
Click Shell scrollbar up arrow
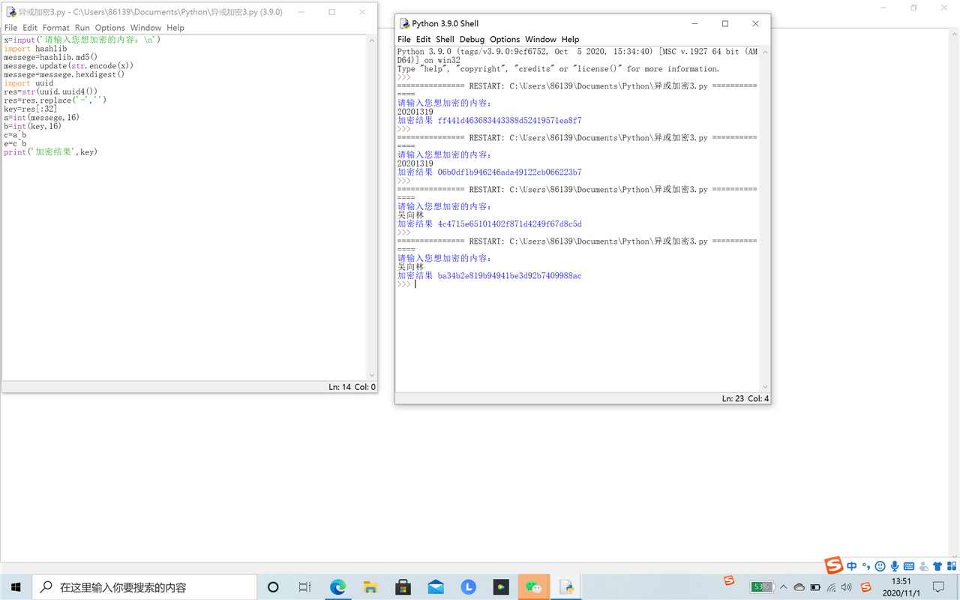[x=765, y=52]
